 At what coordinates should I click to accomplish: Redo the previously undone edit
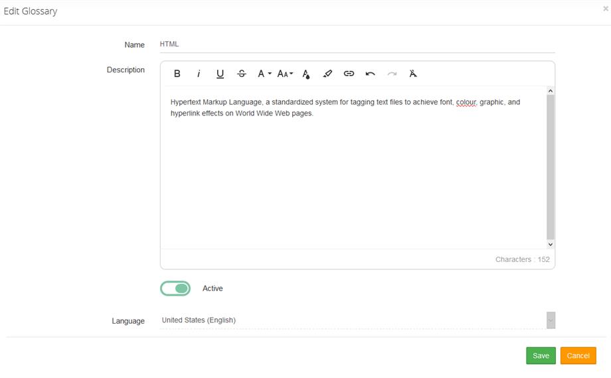coord(392,74)
